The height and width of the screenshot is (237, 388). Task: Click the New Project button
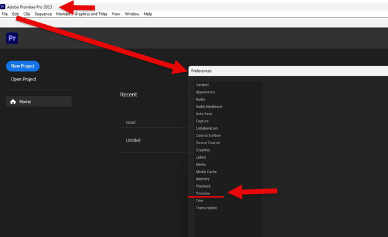pyautogui.click(x=23, y=66)
